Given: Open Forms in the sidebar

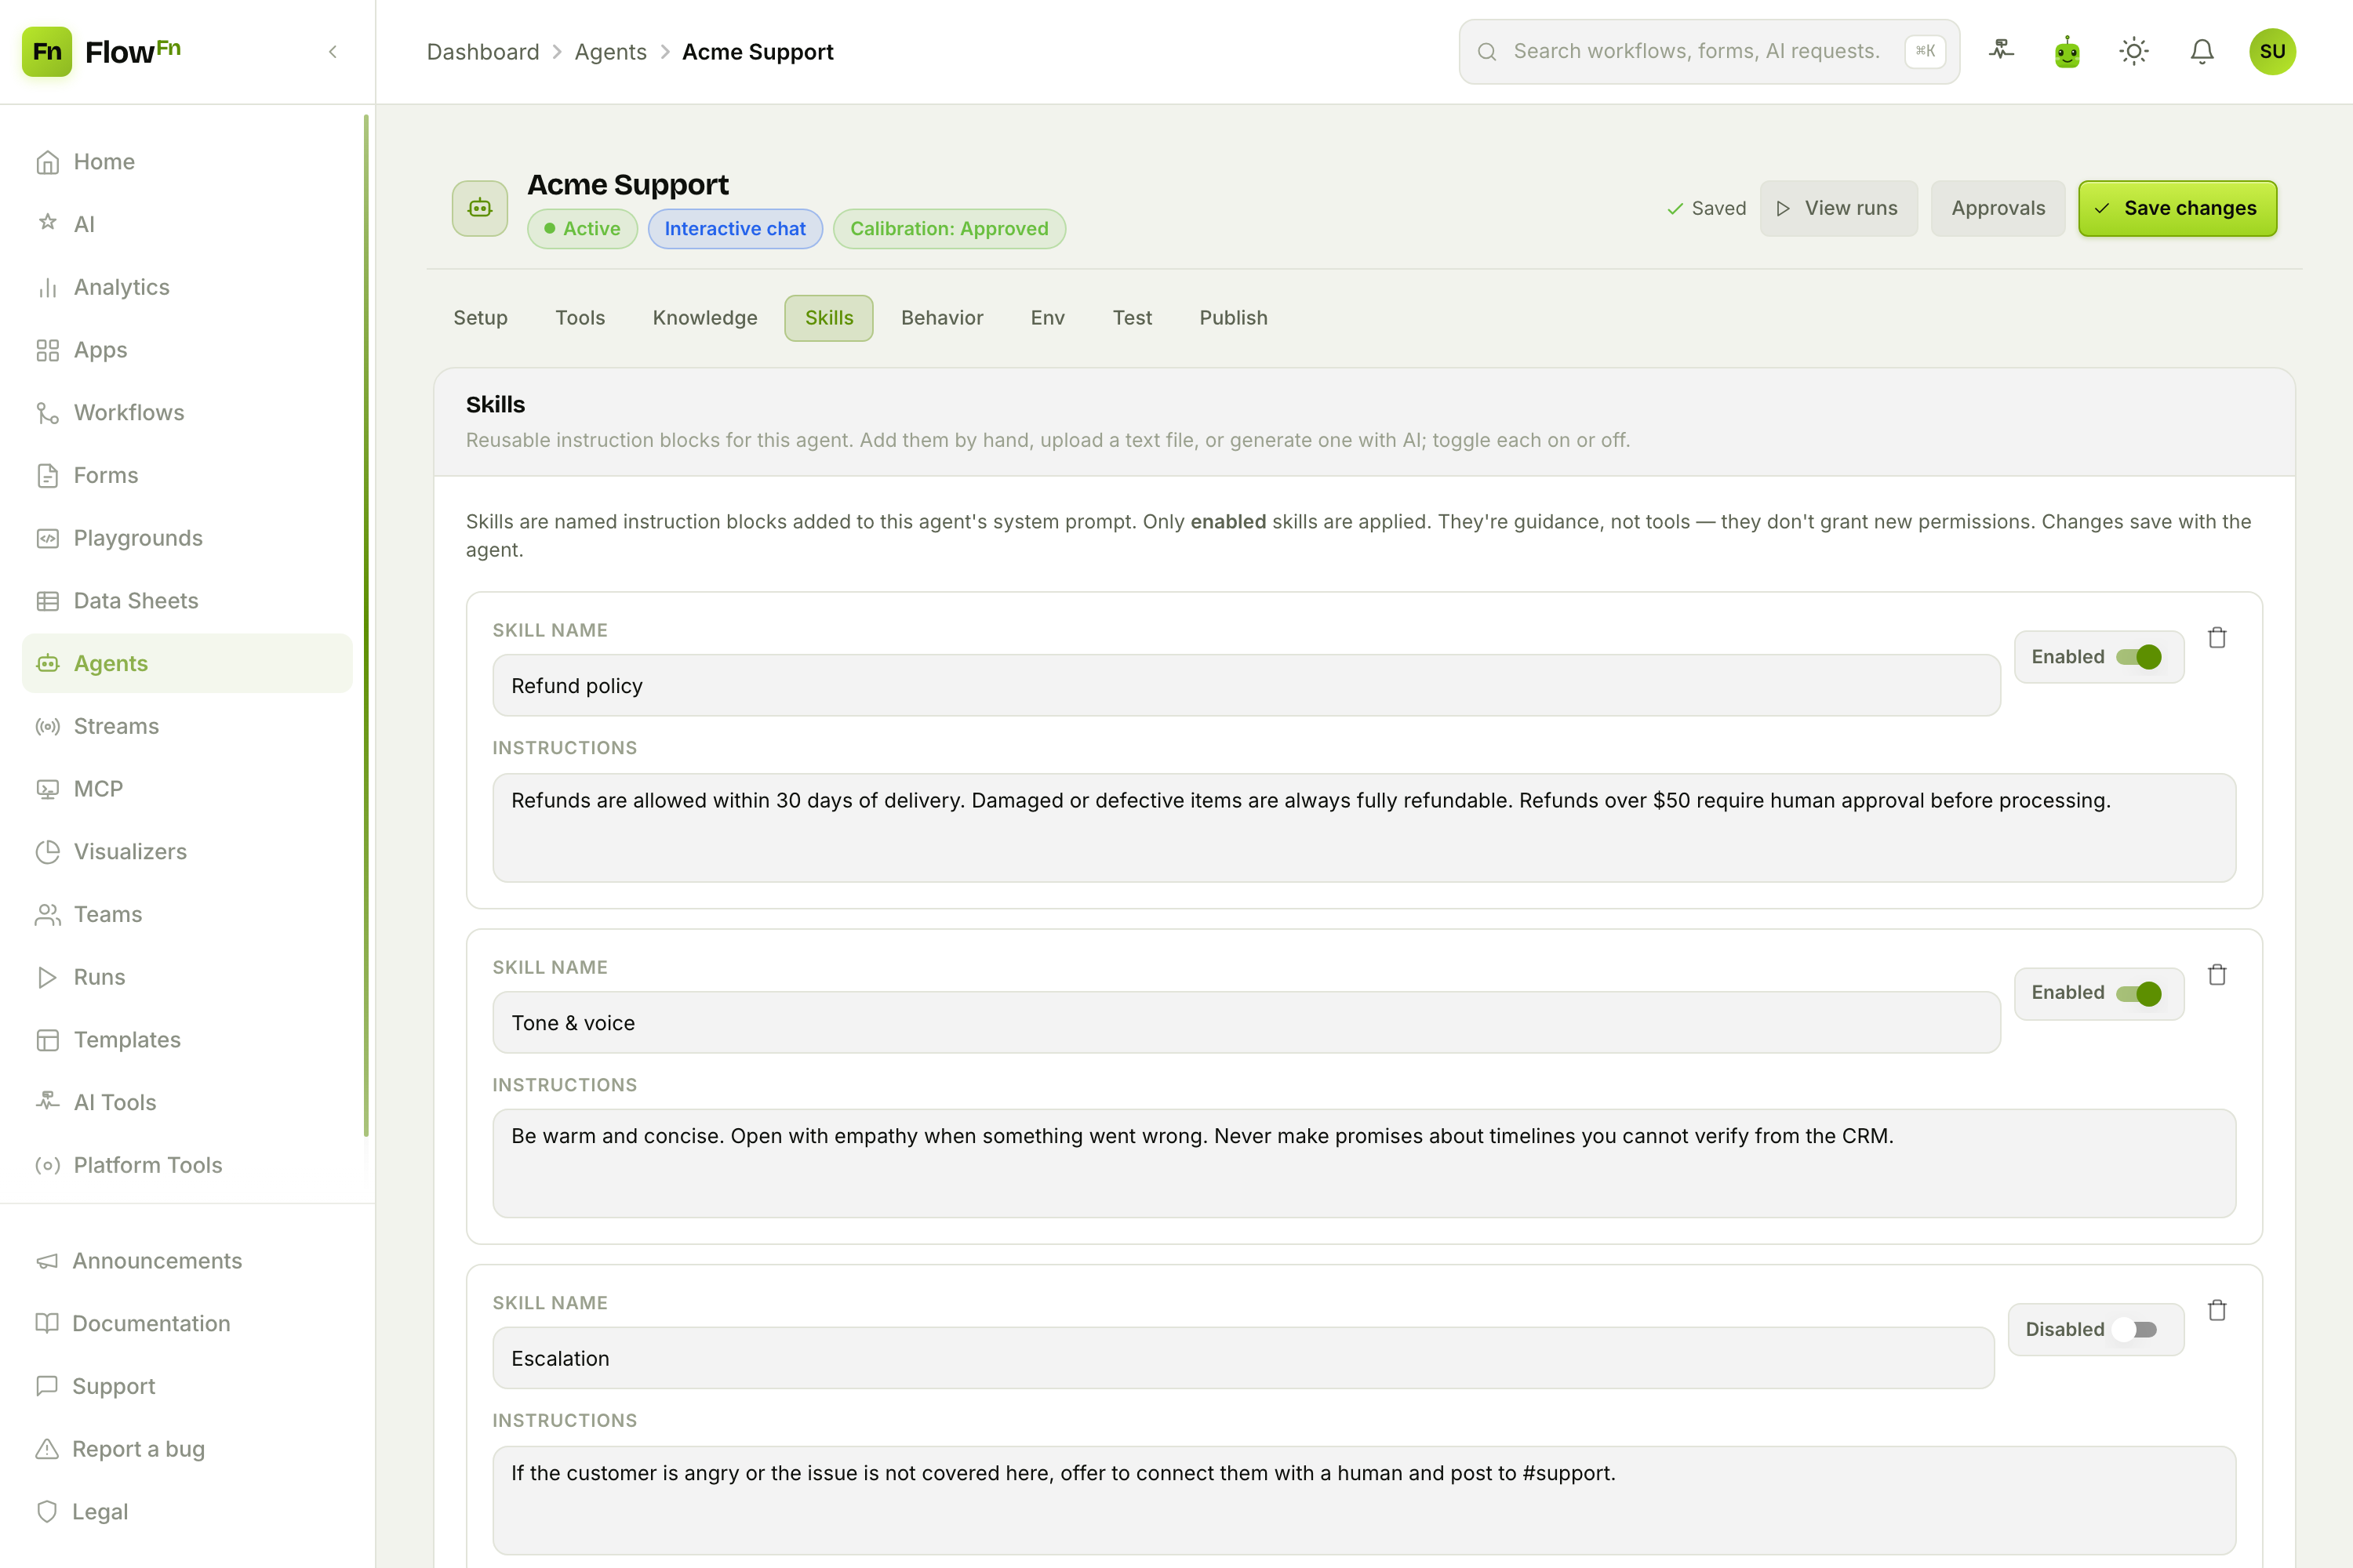Looking at the screenshot, I should pos(187,475).
